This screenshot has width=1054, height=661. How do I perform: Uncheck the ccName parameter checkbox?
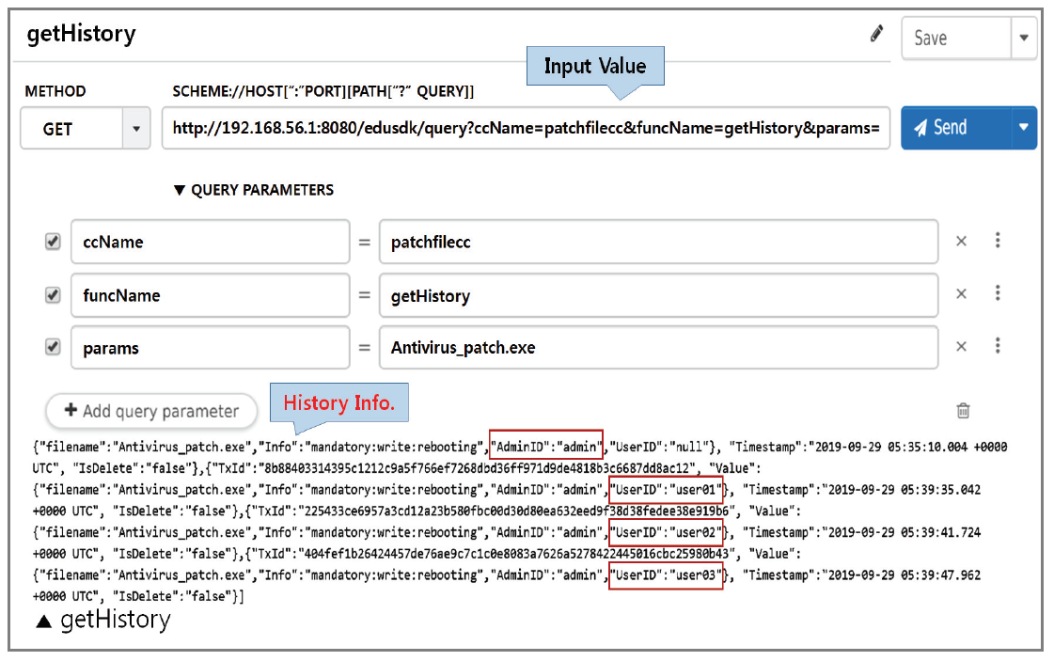pos(53,242)
